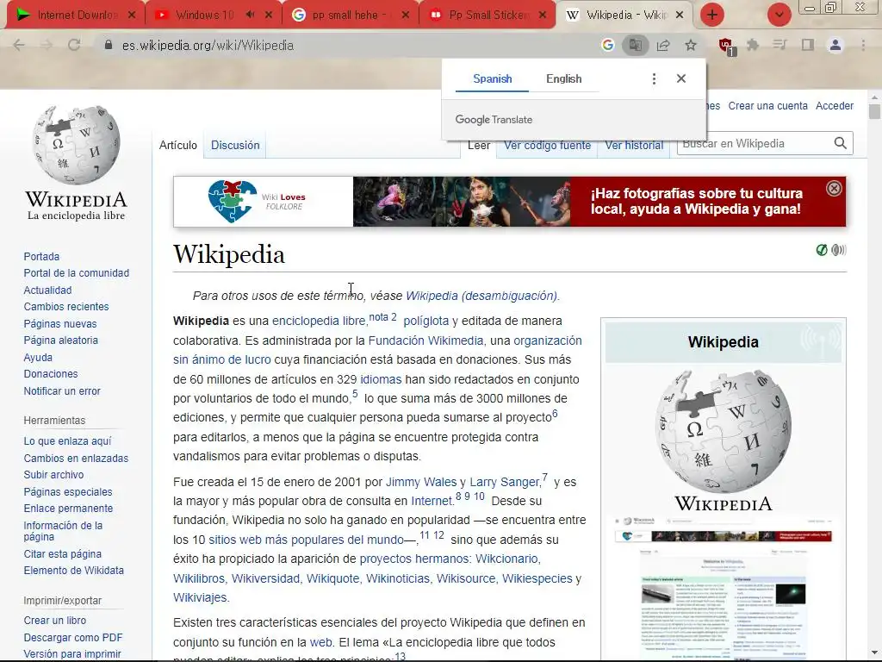Open the Chrome three-dot menu
Image resolution: width=882 pixels, height=662 pixels.
pos(863,45)
